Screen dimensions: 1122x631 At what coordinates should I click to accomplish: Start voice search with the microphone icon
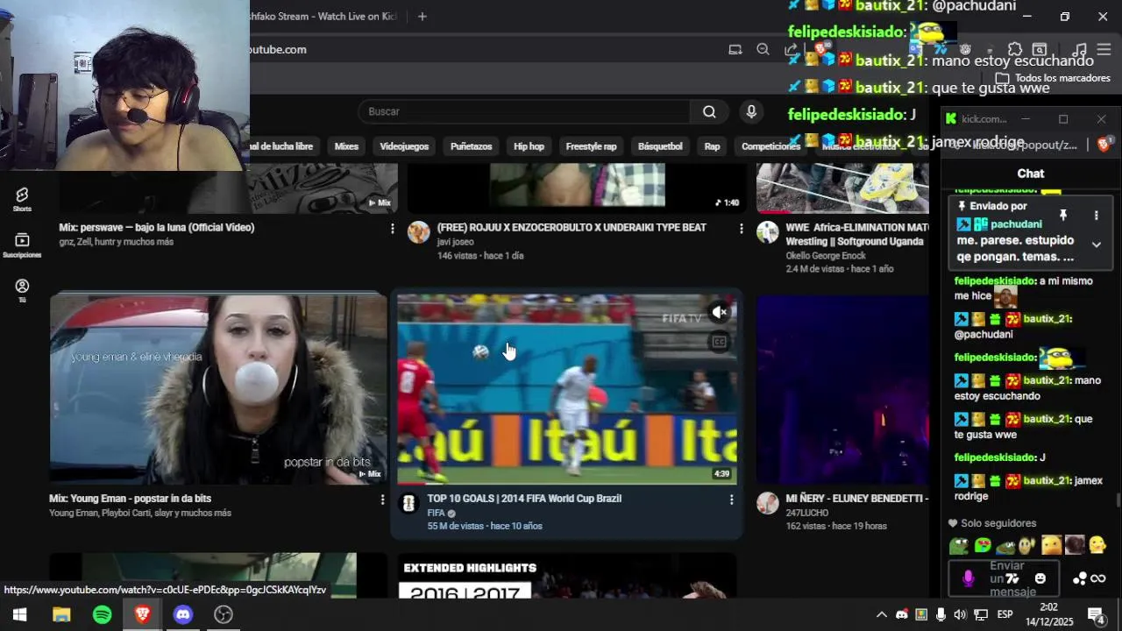point(750,111)
